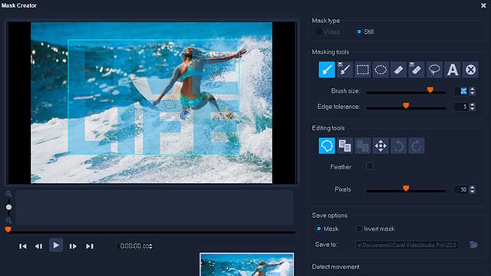Click the Paste mask icon

point(363,146)
